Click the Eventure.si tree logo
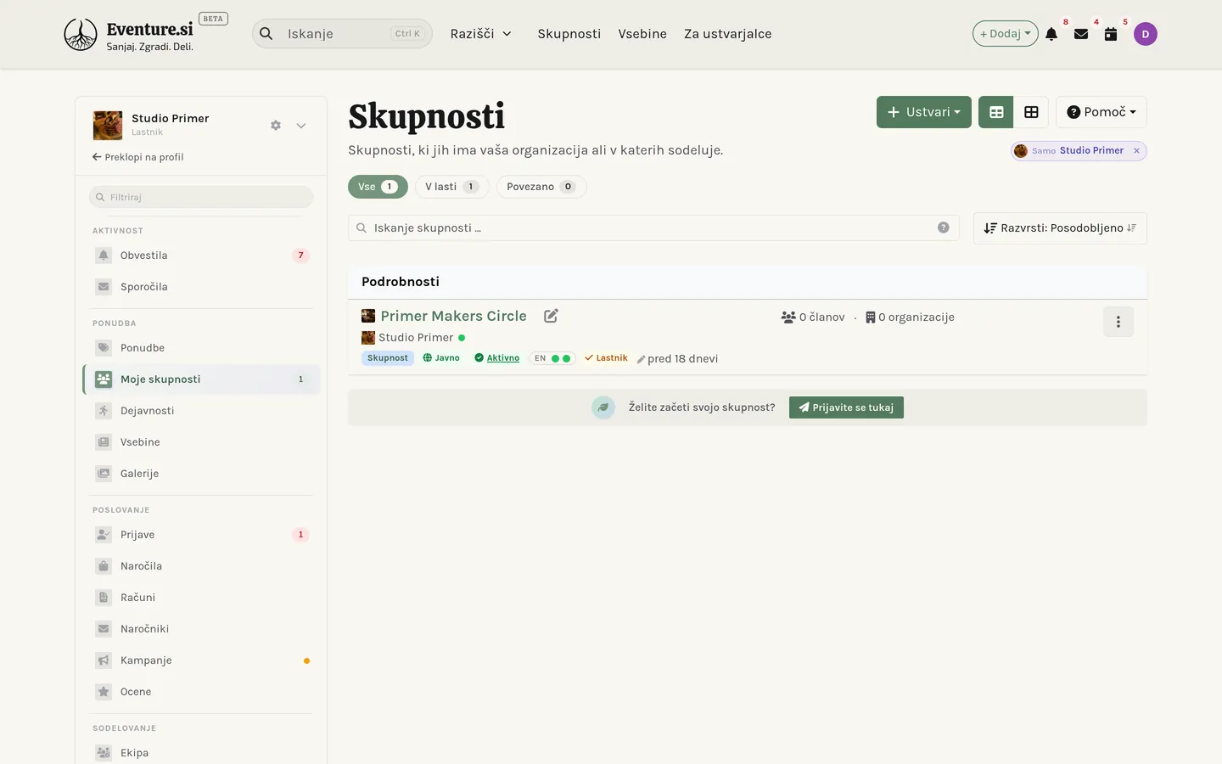1222x764 pixels. coord(81,35)
